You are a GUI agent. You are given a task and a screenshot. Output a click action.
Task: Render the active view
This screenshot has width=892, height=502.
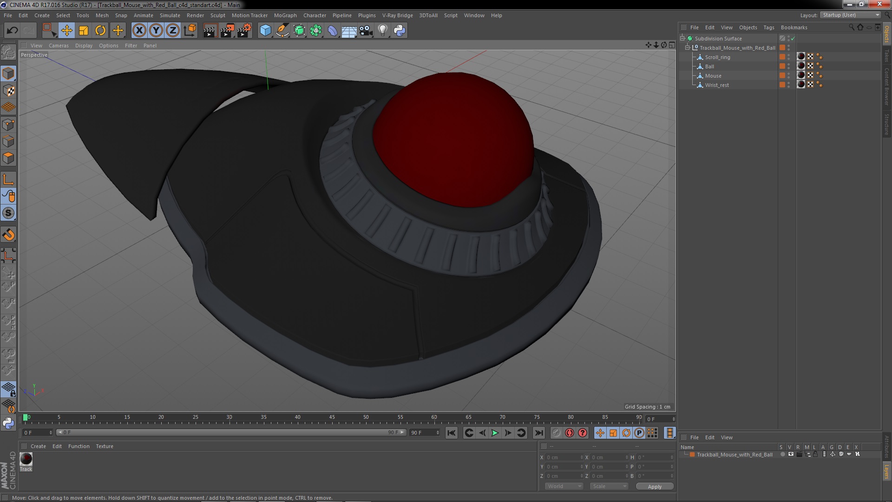[x=210, y=31]
